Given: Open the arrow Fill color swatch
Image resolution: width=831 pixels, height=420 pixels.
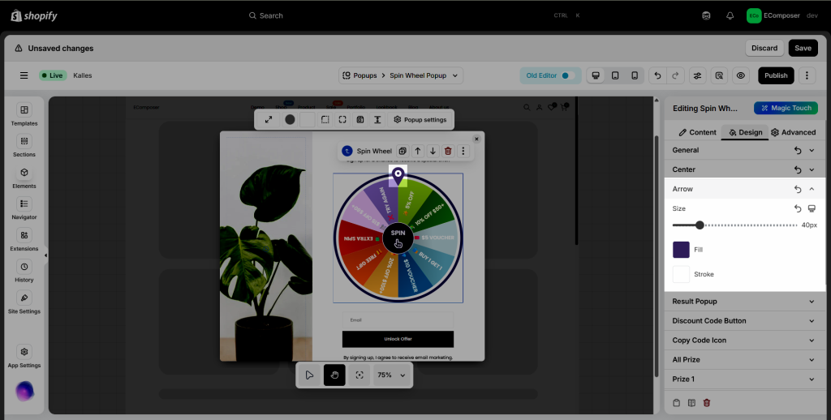Looking at the screenshot, I should coord(681,250).
